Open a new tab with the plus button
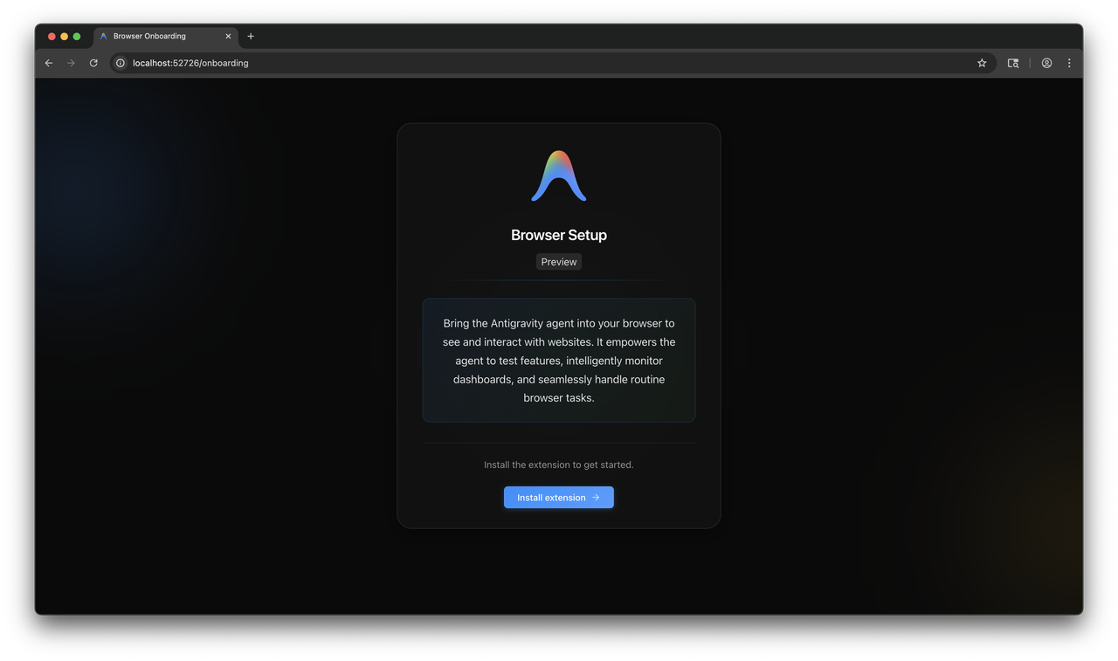Image resolution: width=1118 pixels, height=661 pixels. click(x=251, y=36)
